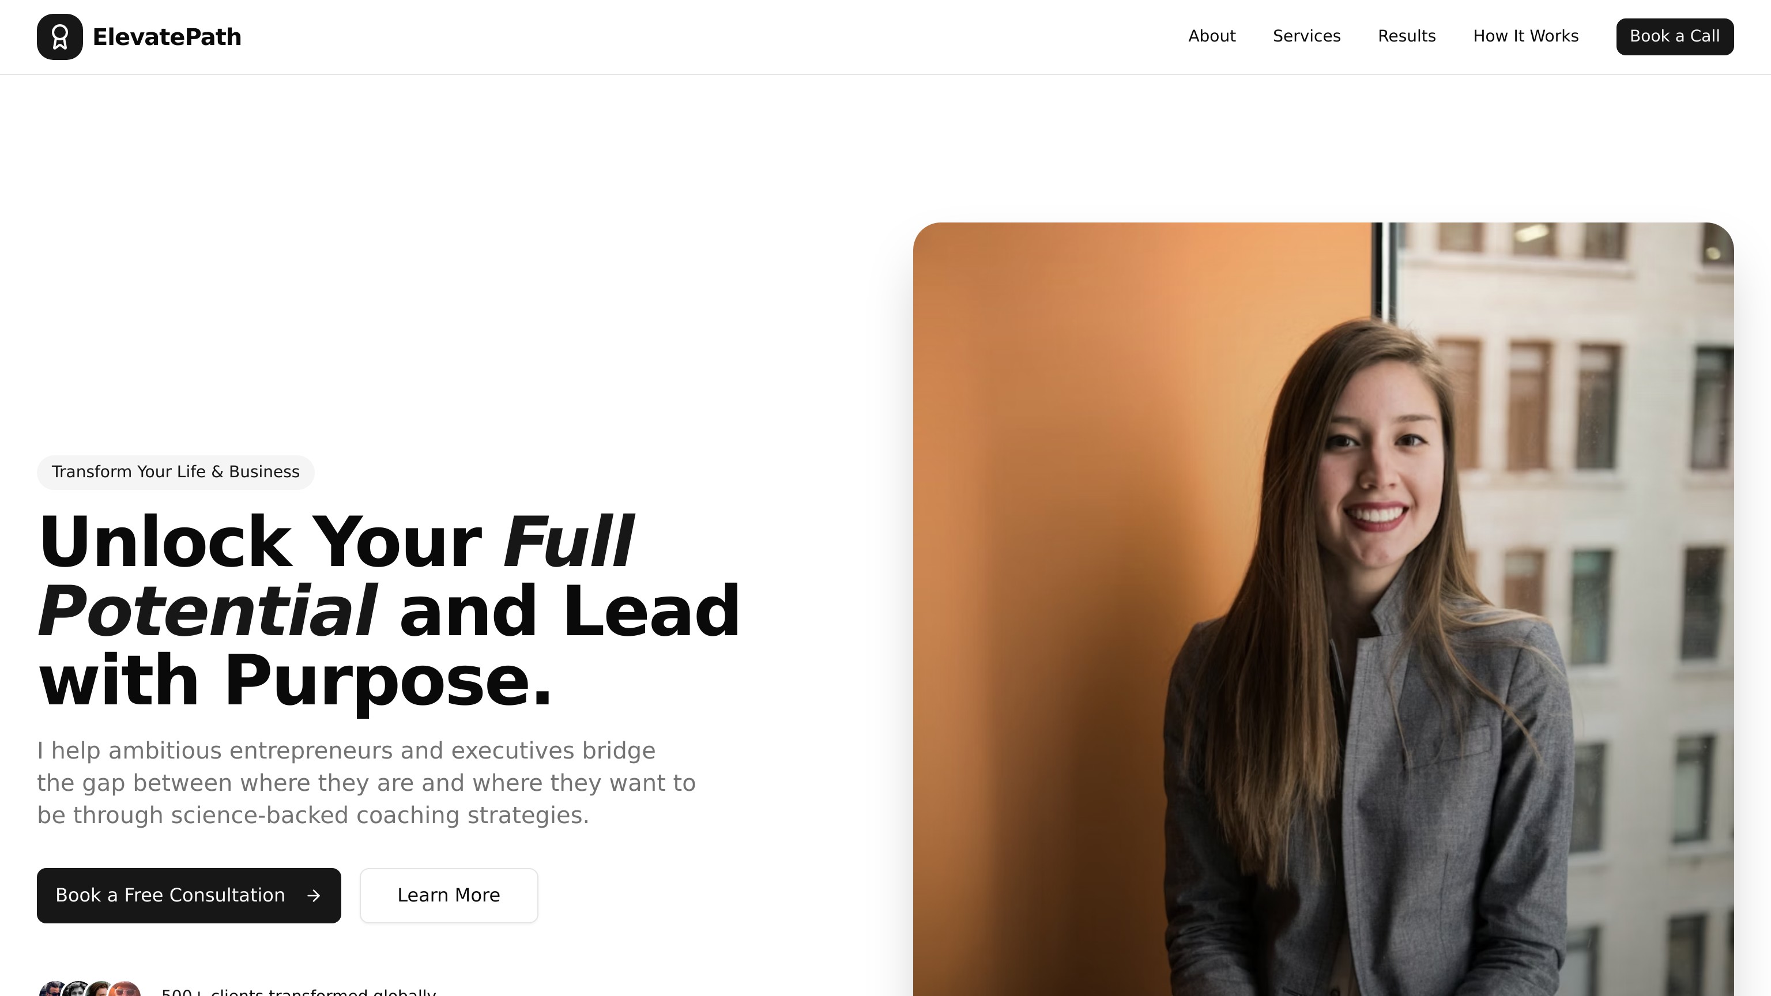The height and width of the screenshot is (996, 1771).
Task: Click the orange-tinted avatar with white sunglasses
Action: click(126, 990)
